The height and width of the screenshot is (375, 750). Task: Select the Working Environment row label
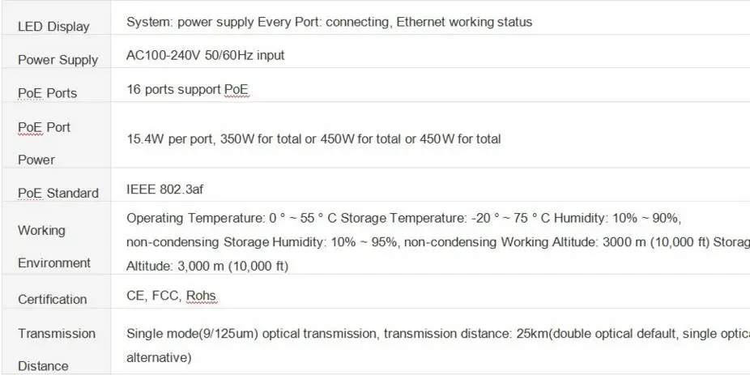[53, 246]
